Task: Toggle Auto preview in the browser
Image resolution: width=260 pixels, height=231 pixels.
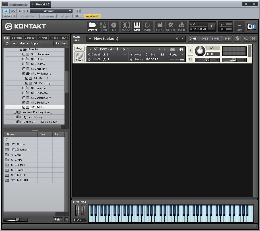Action: (x=57, y=220)
